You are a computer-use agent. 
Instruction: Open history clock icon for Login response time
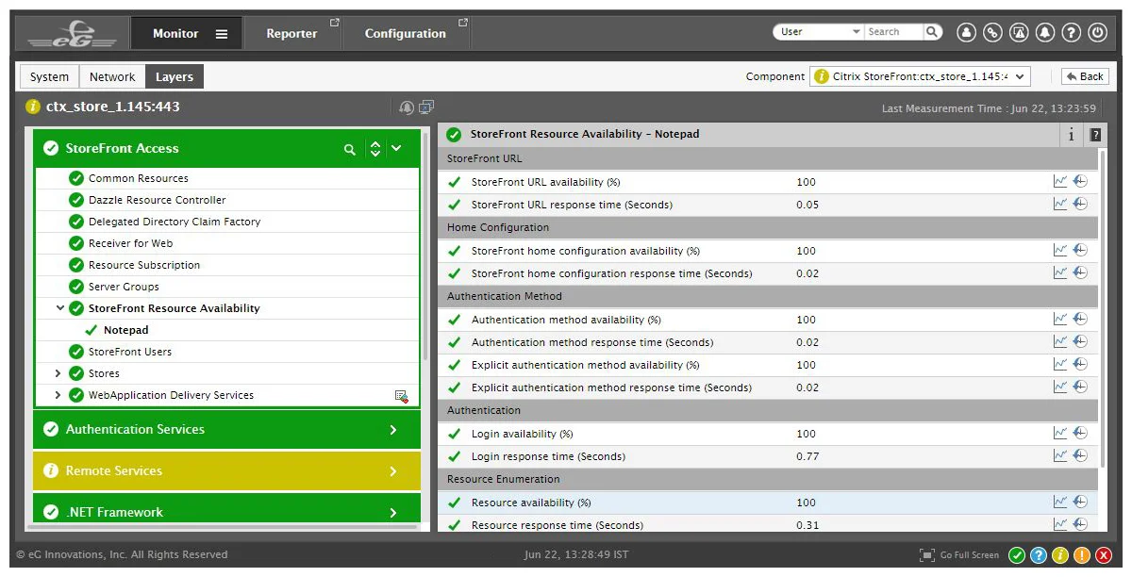click(x=1080, y=455)
